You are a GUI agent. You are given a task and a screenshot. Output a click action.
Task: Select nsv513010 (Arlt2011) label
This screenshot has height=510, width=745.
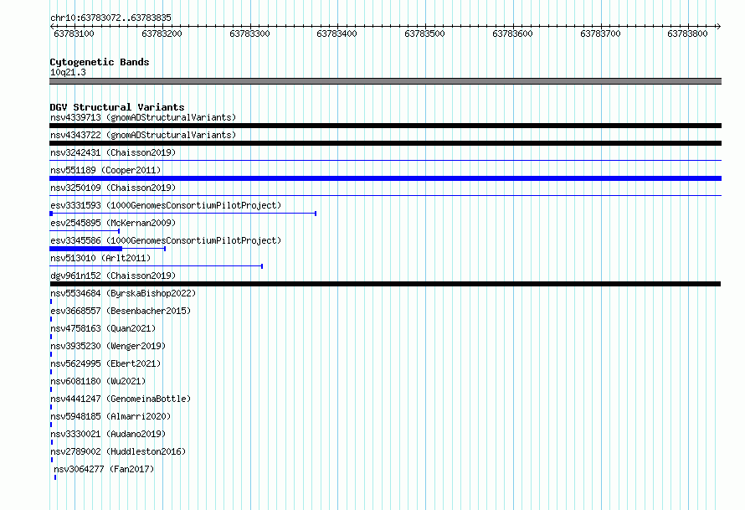(100, 258)
